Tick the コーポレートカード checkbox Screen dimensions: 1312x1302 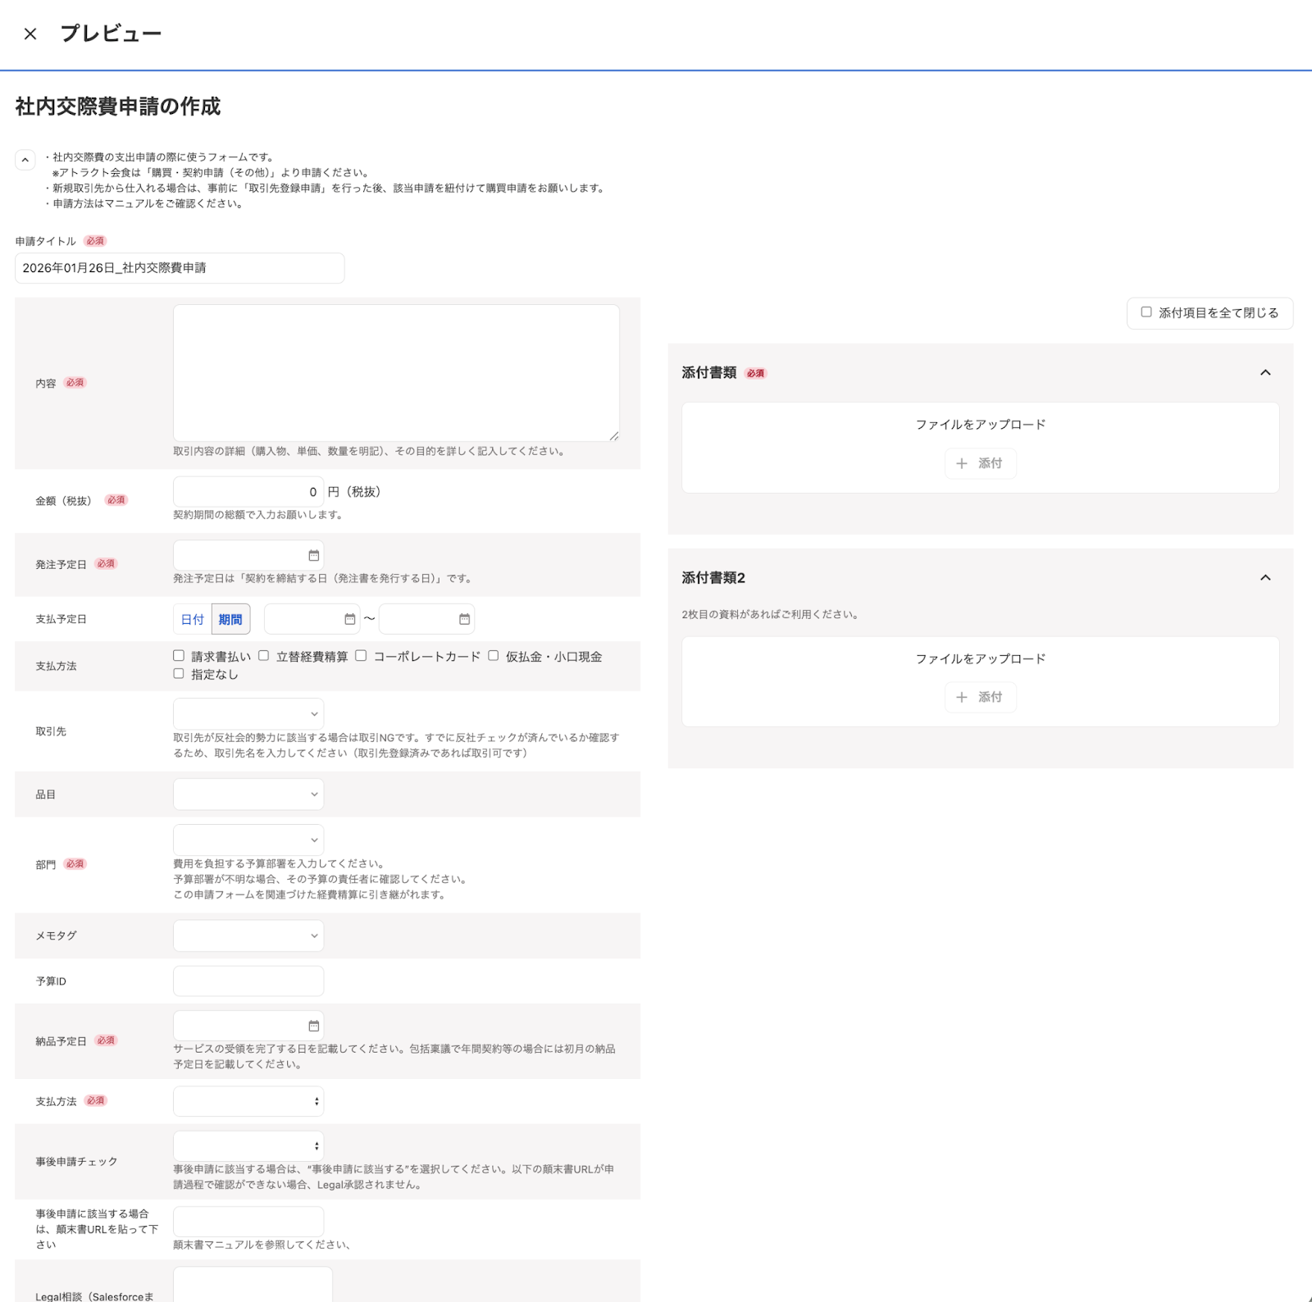(x=361, y=656)
